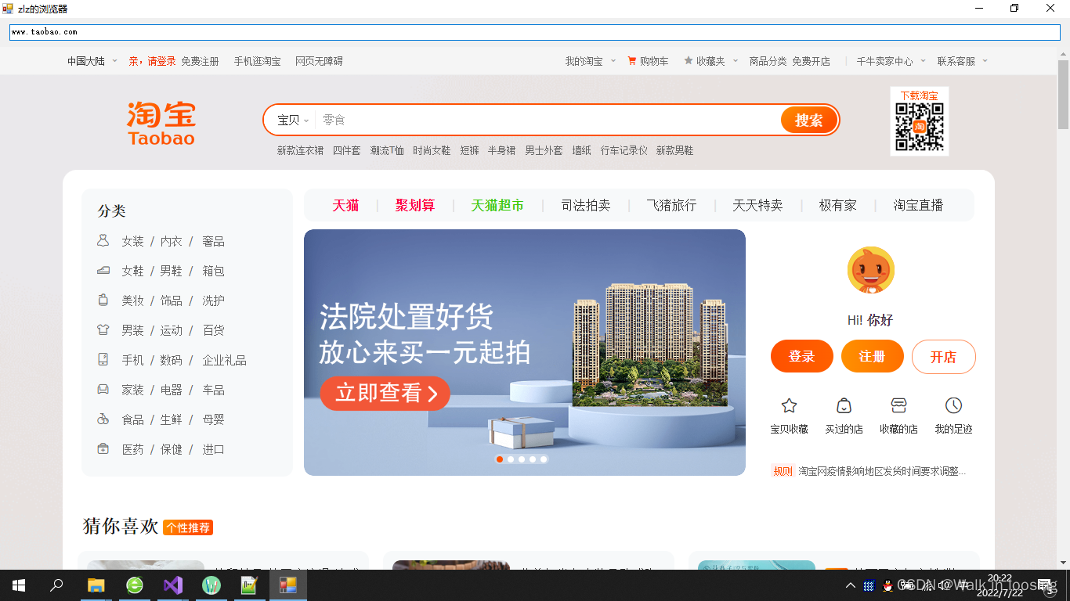Open 买过的店 bag icon
Viewport: 1070px width, 601px height.
click(844, 405)
